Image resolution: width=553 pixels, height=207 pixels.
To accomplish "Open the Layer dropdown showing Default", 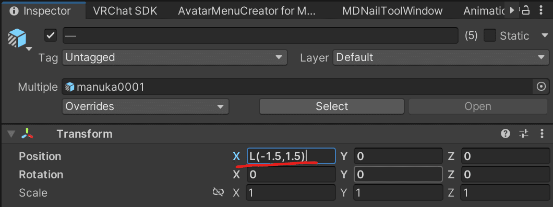I will [x=440, y=57].
